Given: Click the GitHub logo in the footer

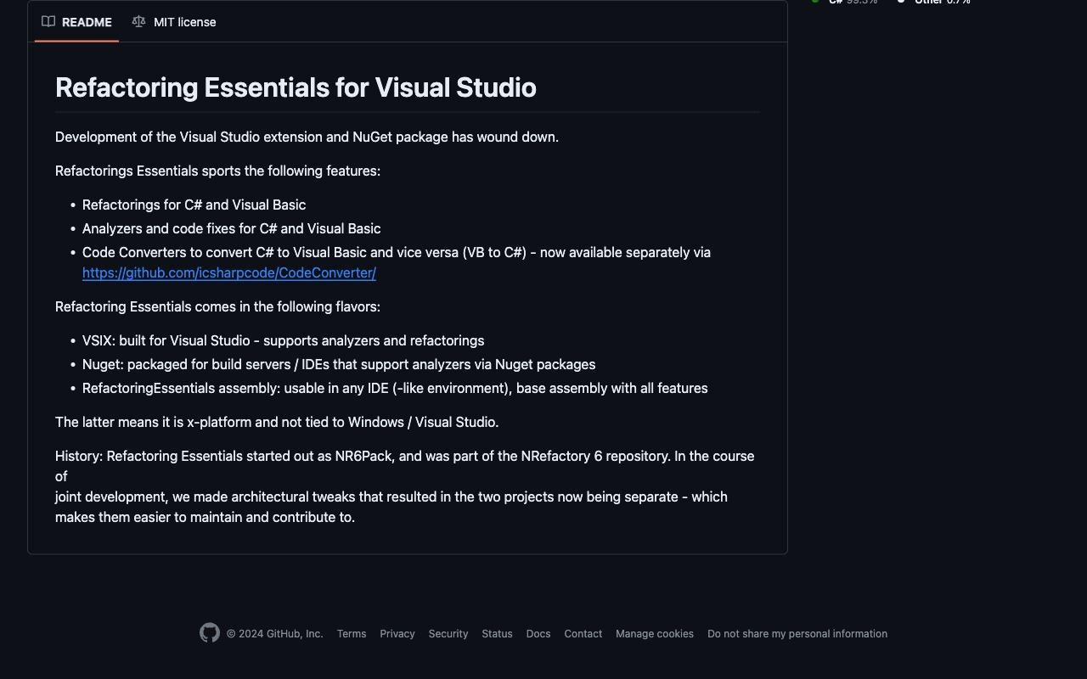Looking at the screenshot, I should [x=210, y=633].
